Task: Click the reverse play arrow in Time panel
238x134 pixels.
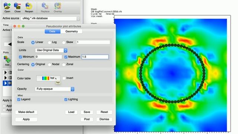Action: point(10,44)
